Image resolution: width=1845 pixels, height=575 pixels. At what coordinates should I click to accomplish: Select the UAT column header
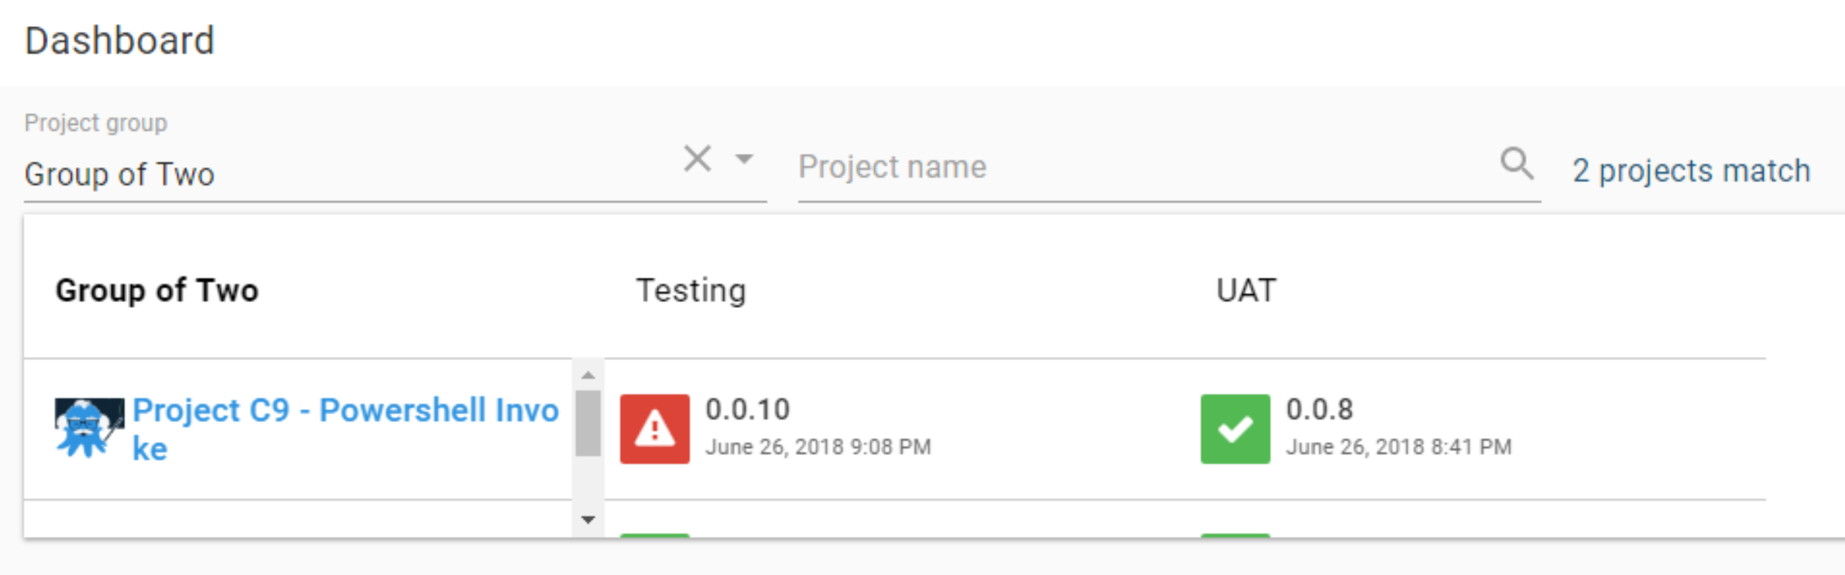tap(1243, 290)
